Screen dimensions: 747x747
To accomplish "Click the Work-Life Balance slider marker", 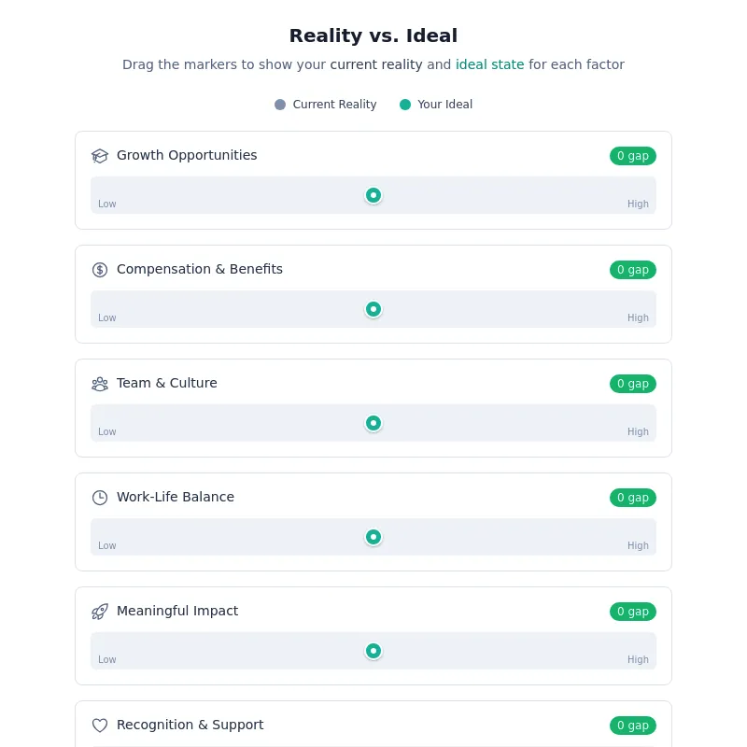I will (x=373, y=537).
